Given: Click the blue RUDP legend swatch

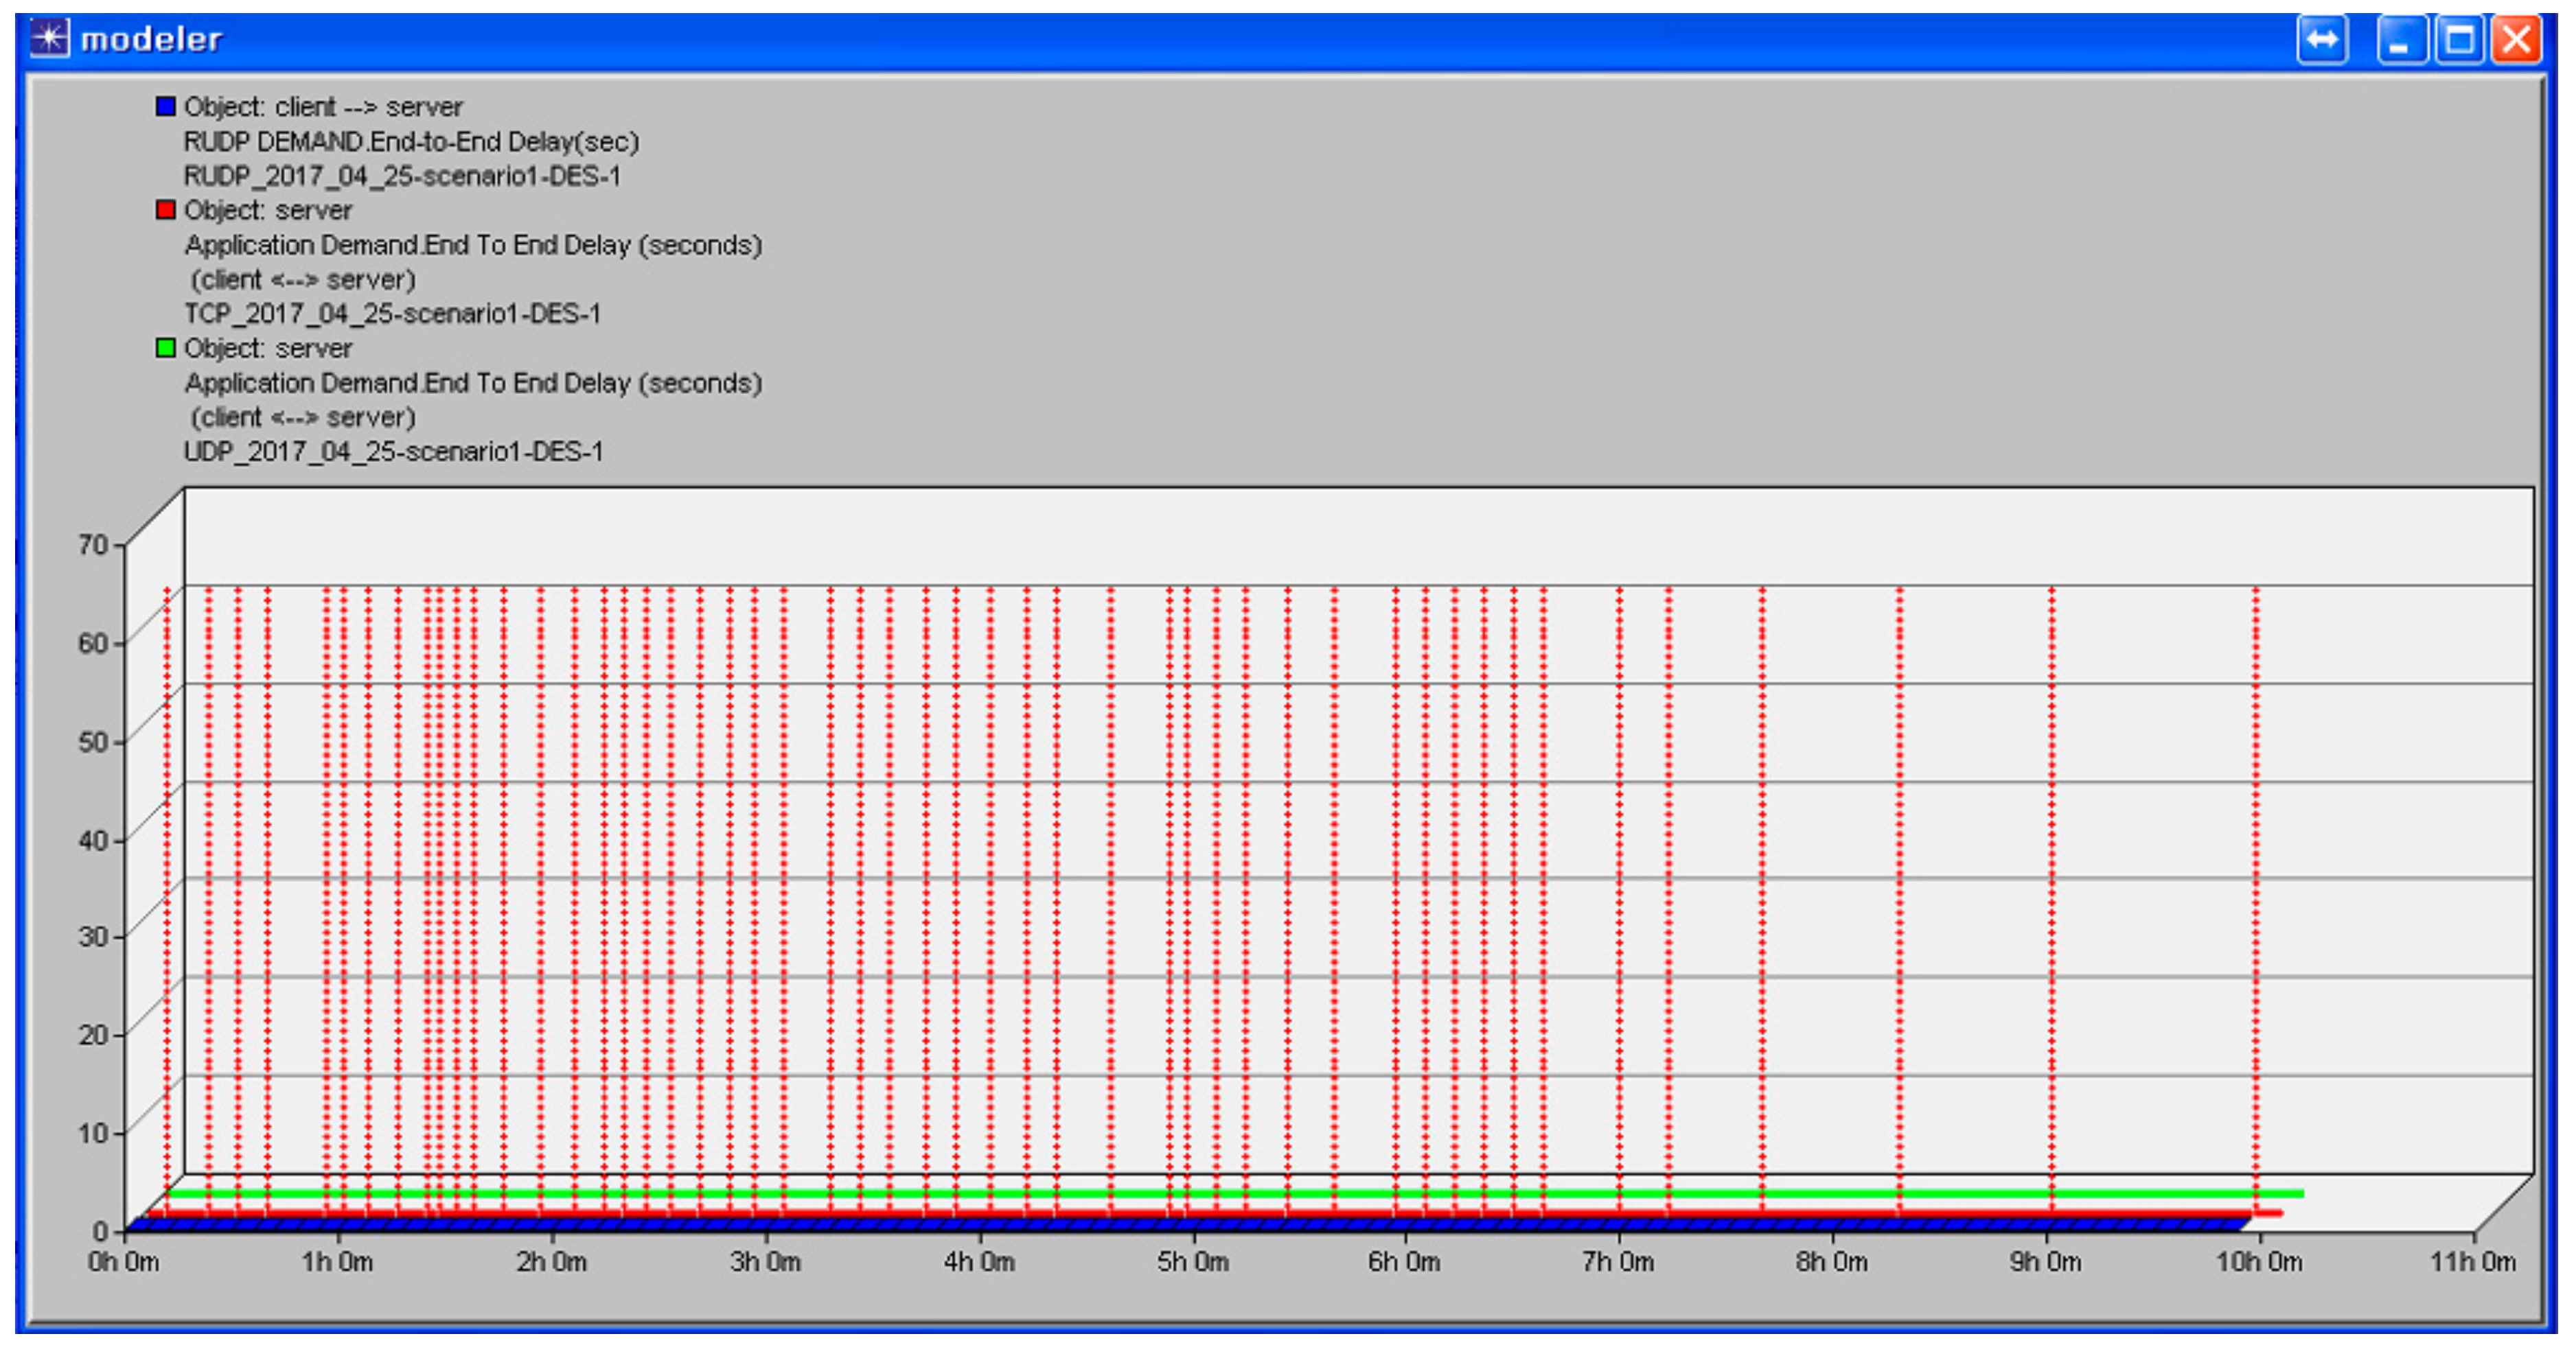Looking at the screenshot, I should (166, 106).
